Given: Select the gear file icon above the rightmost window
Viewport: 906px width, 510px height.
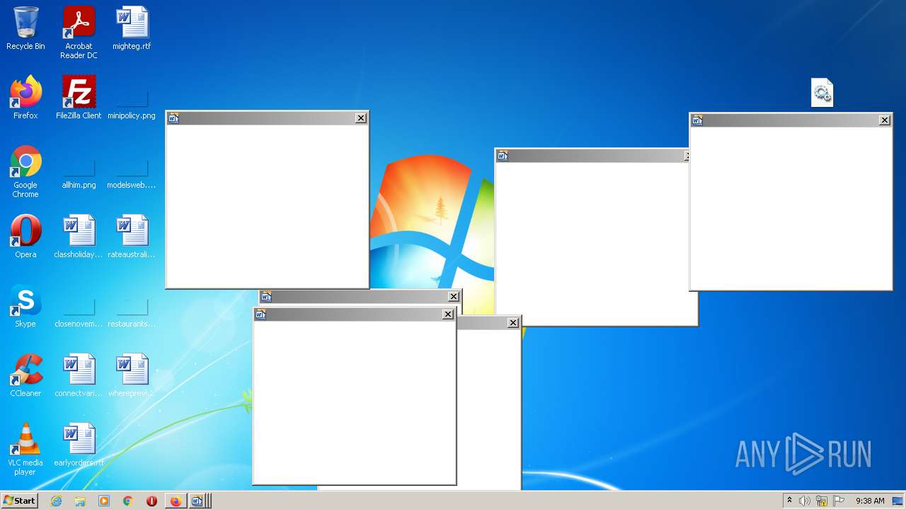Looking at the screenshot, I should [x=822, y=93].
